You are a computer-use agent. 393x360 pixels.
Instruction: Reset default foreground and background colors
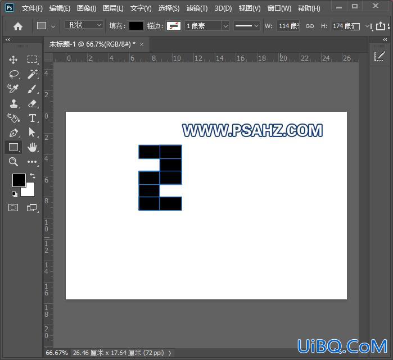[x=14, y=194]
